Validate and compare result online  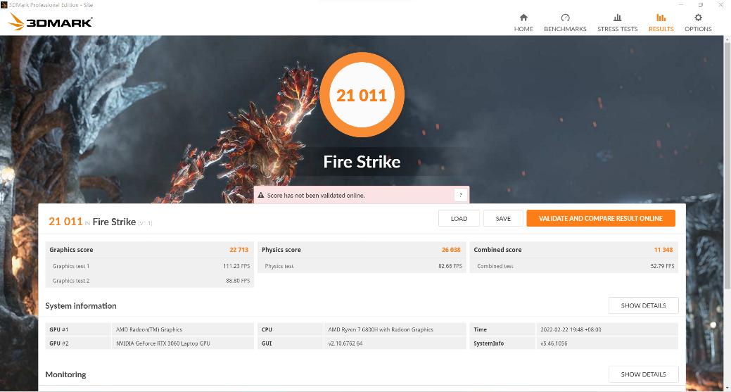pyautogui.click(x=600, y=219)
